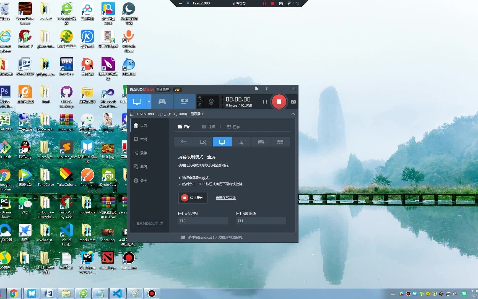Switch to 视频 tab
478x299 pixels.
point(209,127)
